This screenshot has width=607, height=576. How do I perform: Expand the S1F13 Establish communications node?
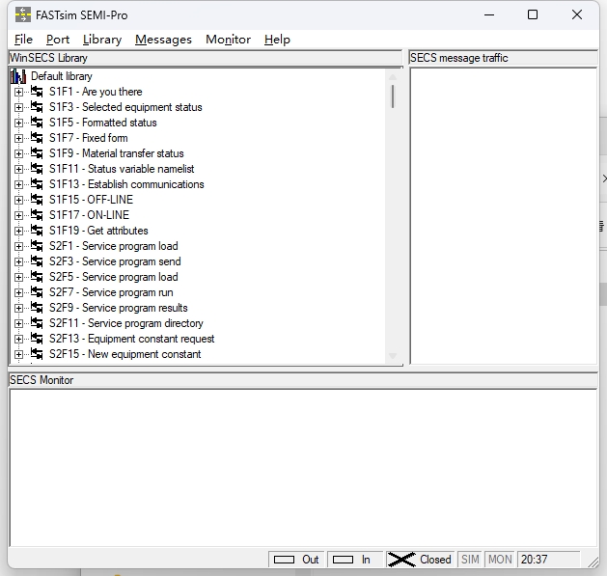18,184
